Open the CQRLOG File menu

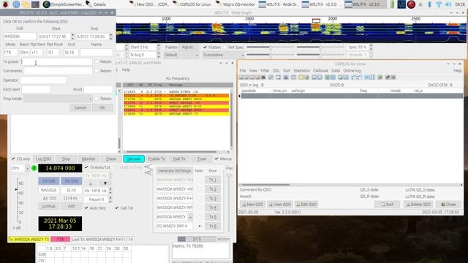coord(243,71)
